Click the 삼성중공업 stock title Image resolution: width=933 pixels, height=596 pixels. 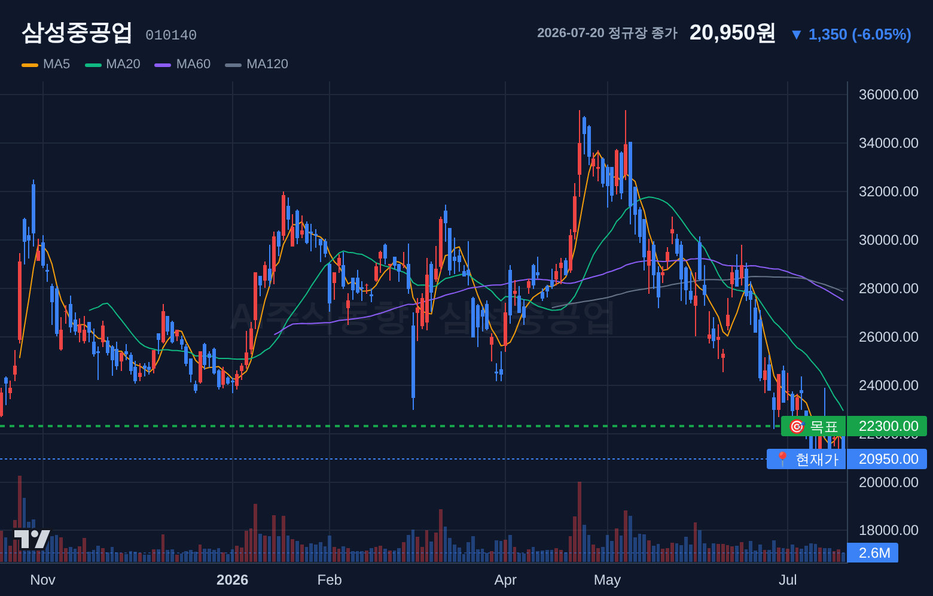coord(77,32)
